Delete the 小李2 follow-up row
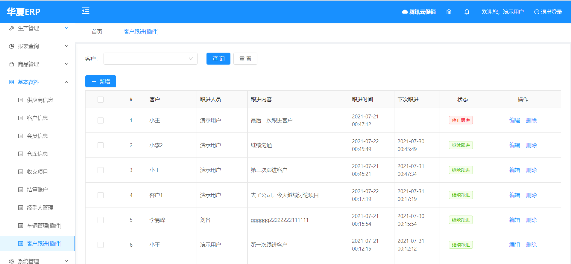 [x=531, y=145]
